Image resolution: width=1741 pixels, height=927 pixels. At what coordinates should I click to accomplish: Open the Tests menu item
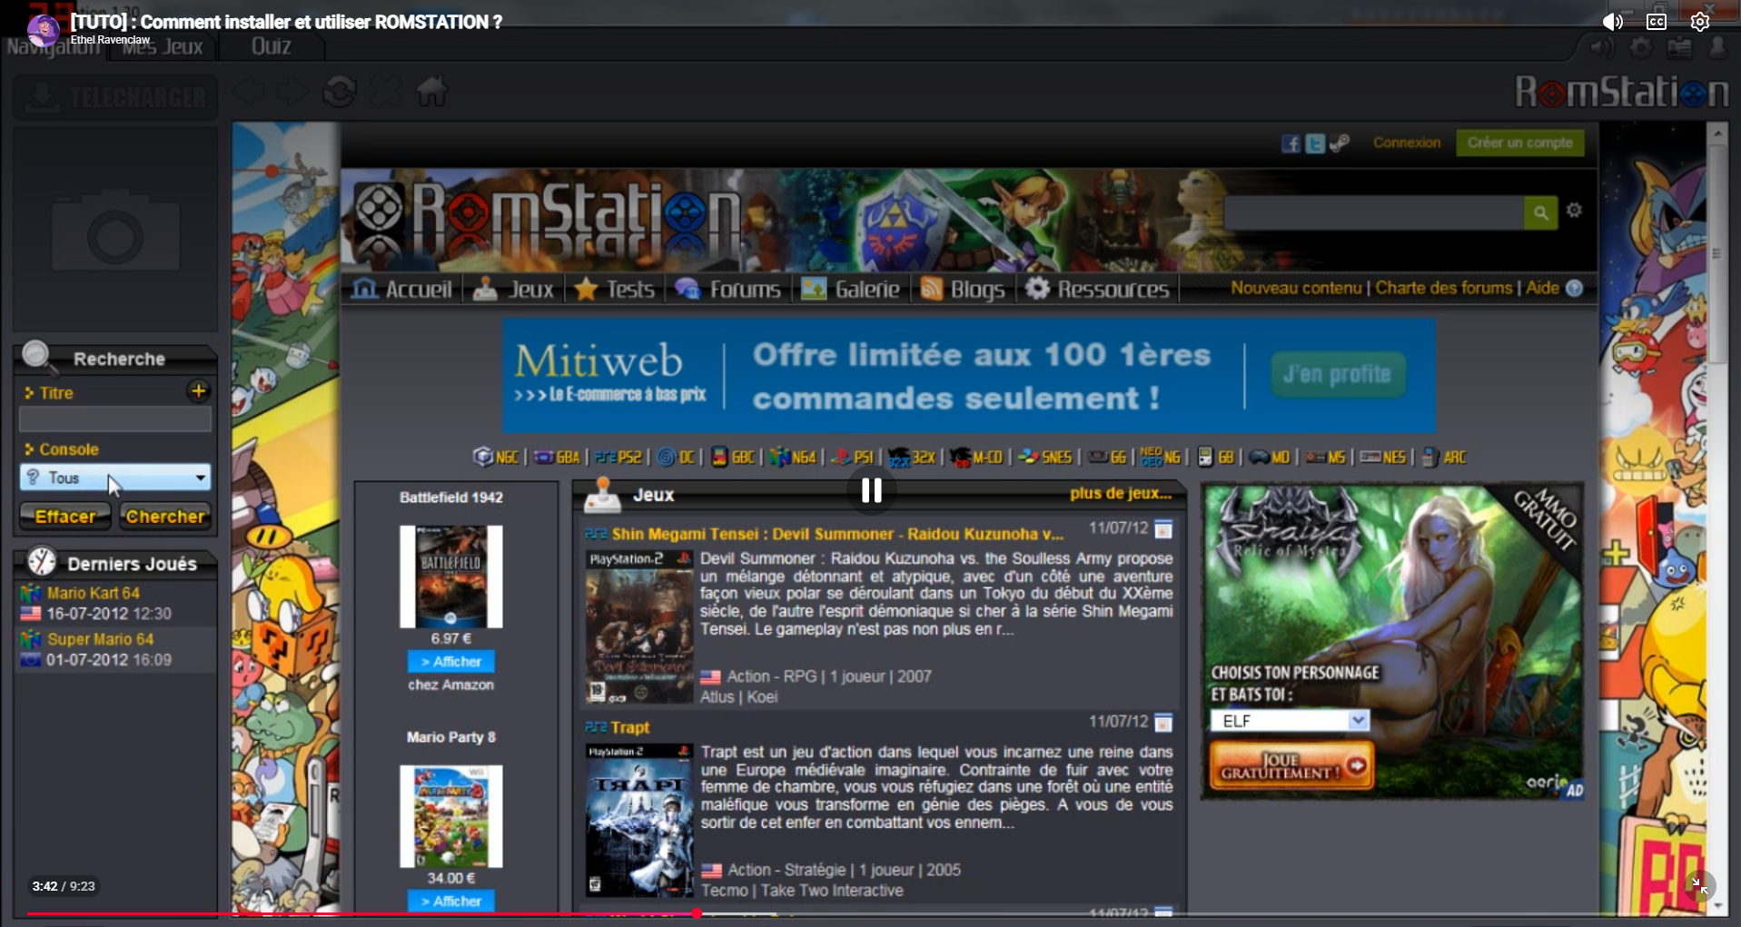coord(615,289)
